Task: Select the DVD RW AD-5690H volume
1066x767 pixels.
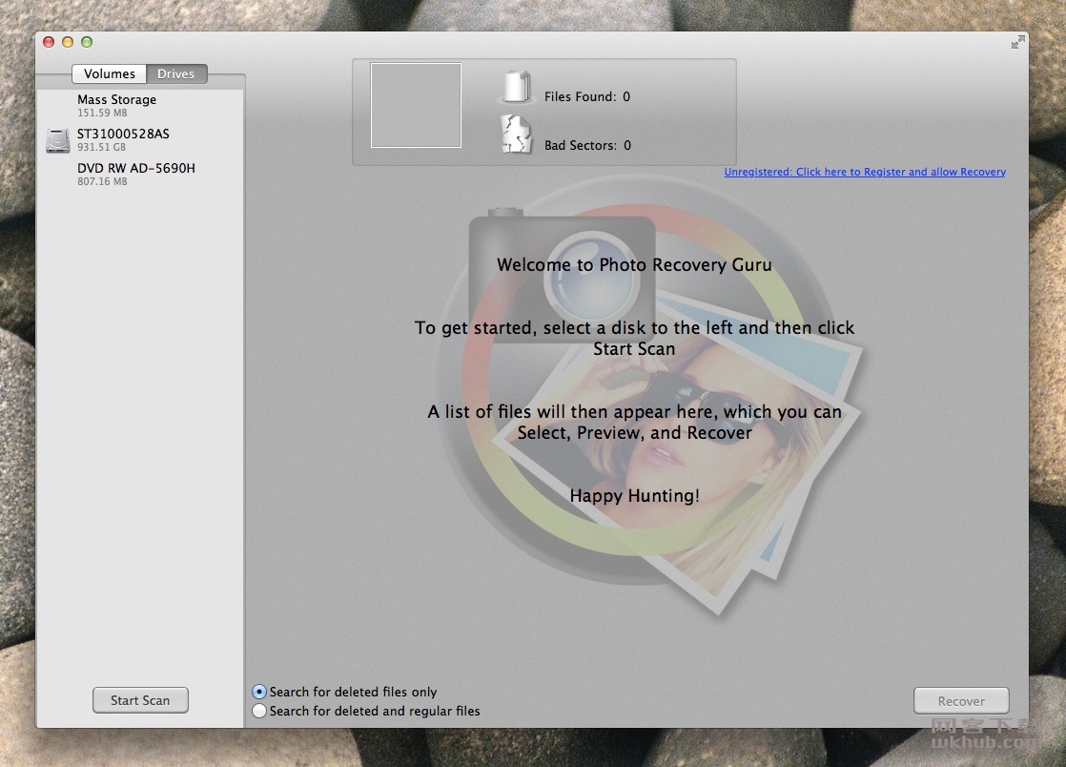Action: point(139,174)
